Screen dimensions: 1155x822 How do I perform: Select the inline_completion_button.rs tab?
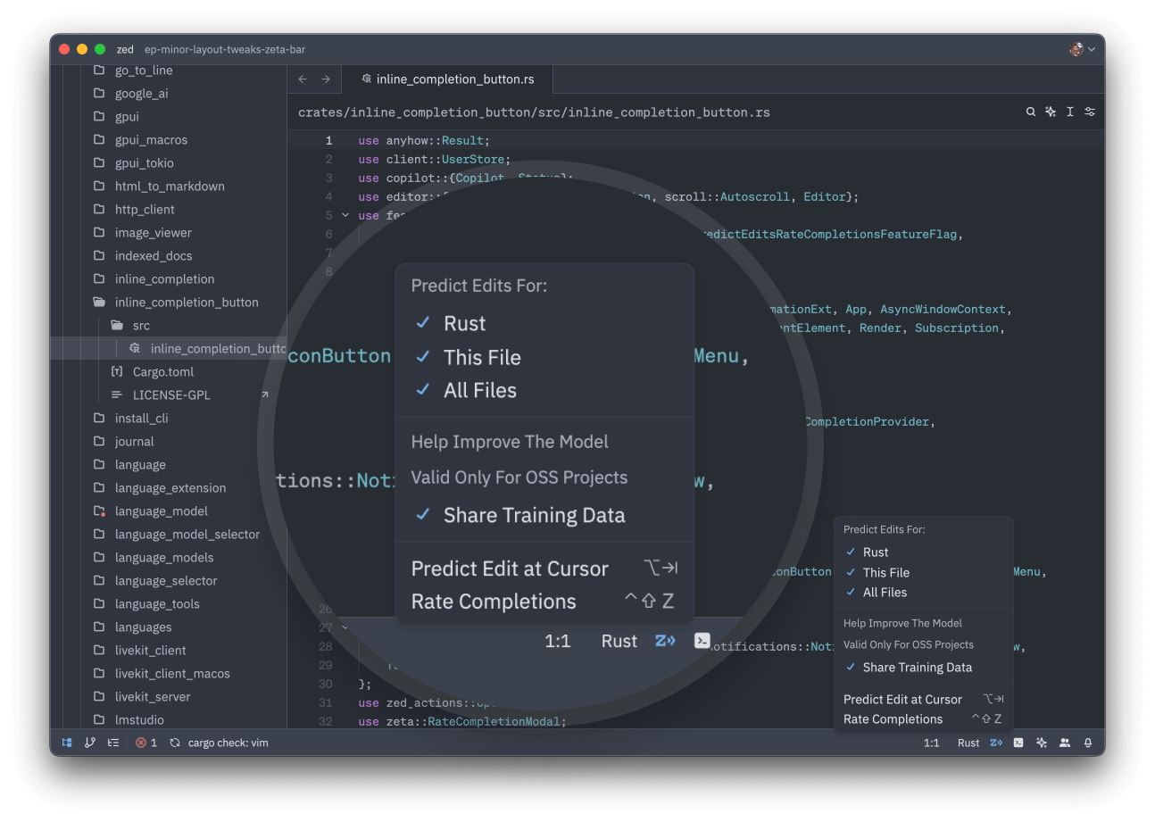click(x=448, y=79)
